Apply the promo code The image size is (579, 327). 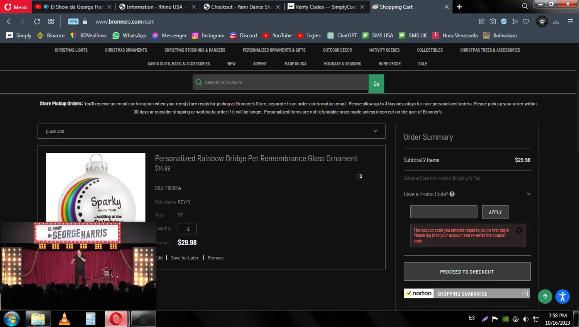(495, 212)
